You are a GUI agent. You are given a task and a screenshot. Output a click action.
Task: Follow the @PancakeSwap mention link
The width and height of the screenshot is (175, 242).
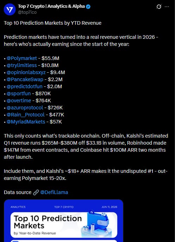tap(25, 79)
